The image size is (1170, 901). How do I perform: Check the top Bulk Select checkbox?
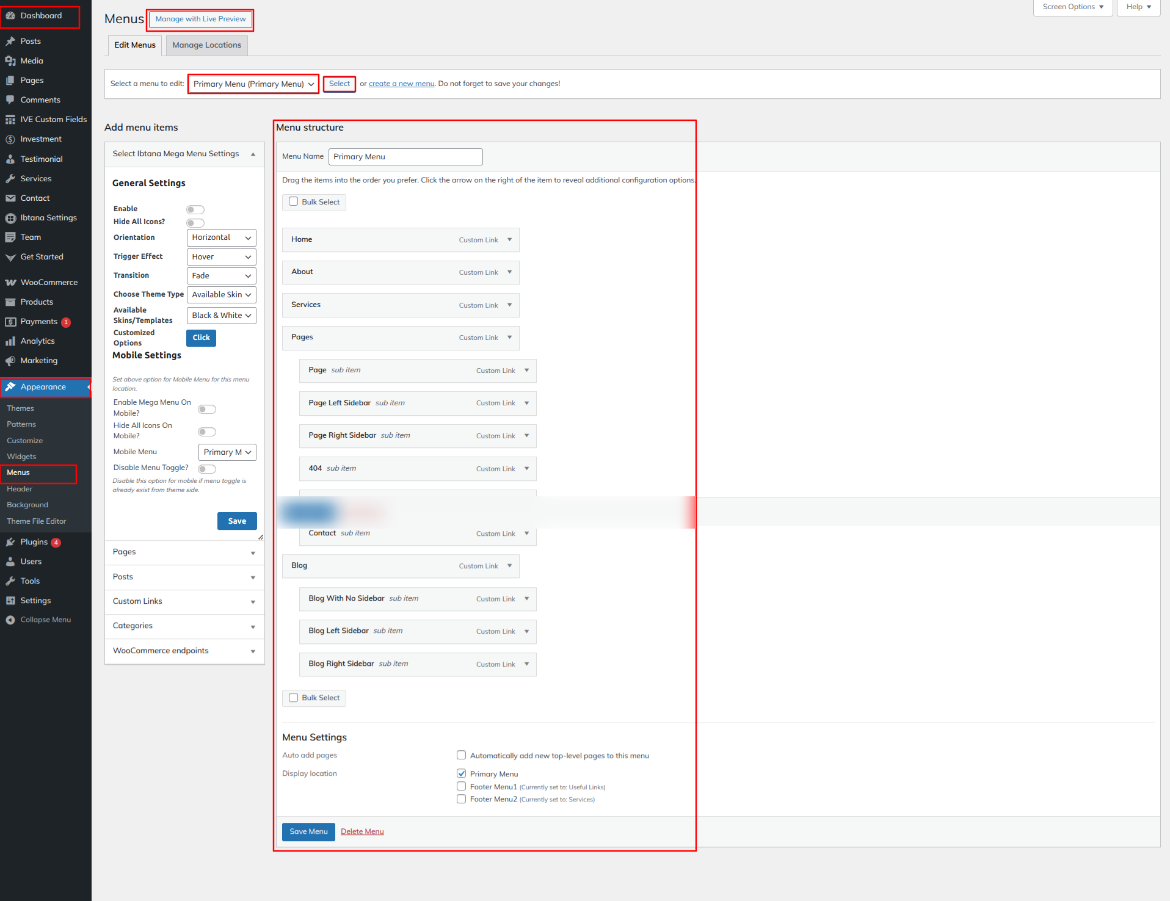(294, 201)
